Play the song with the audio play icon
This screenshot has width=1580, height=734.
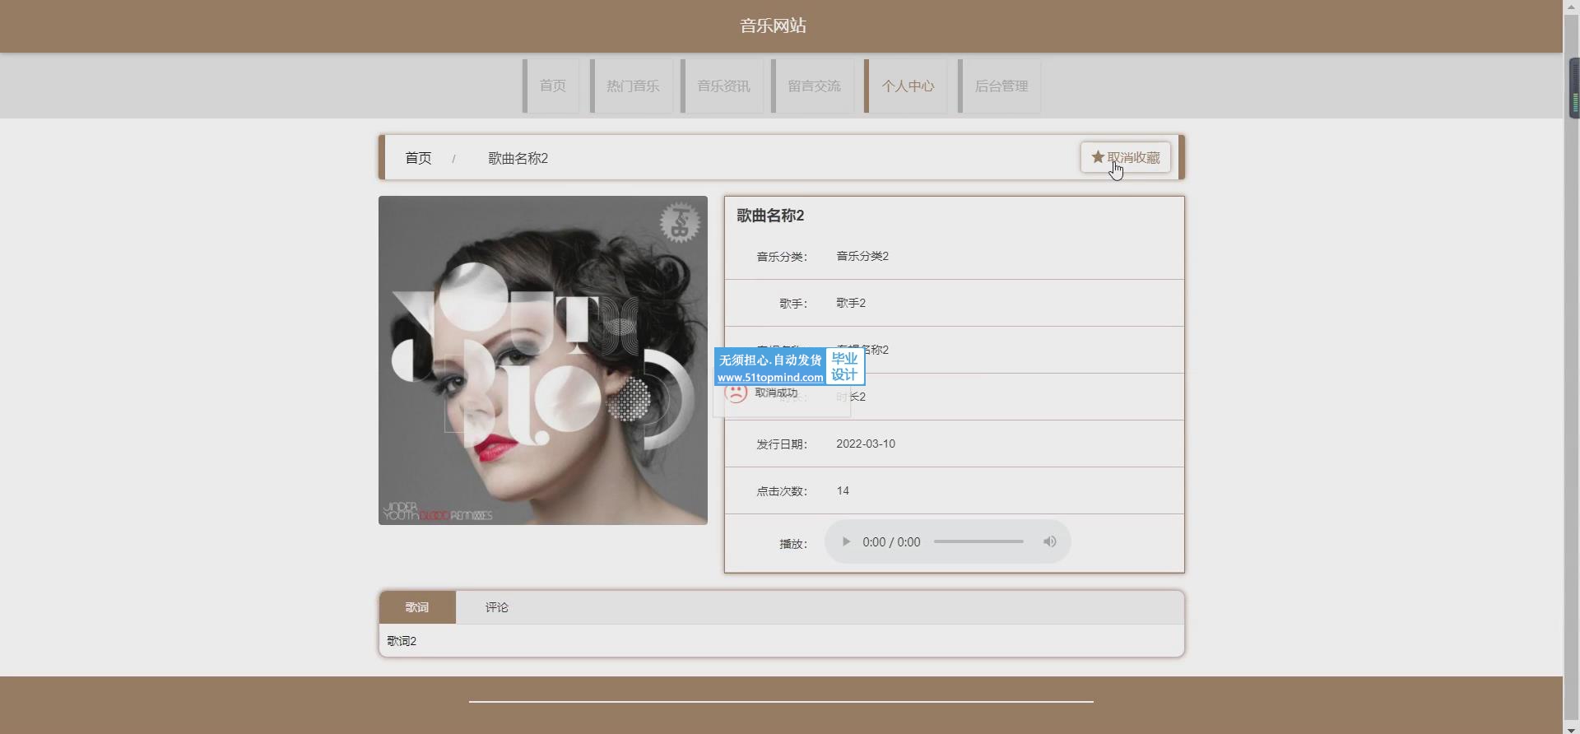845,541
